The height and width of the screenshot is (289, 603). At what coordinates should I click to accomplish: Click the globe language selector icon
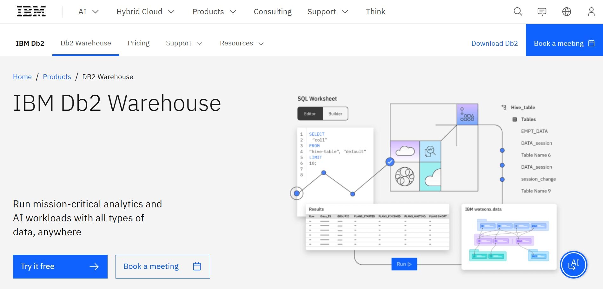pyautogui.click(x=567, y=12)
